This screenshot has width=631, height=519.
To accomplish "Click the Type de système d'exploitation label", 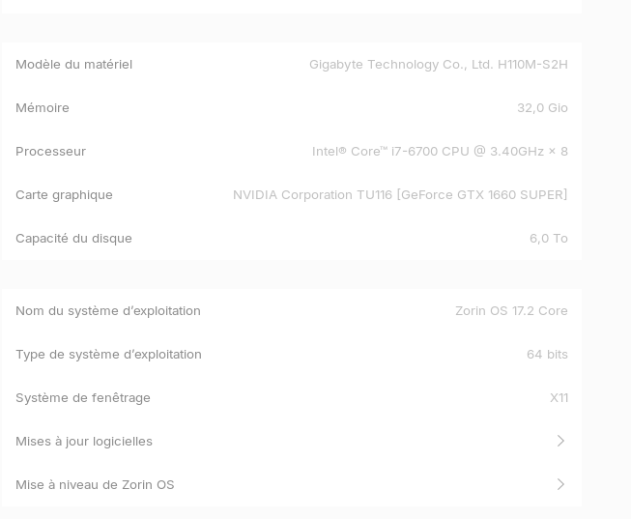I will click(x=108, y=354).
